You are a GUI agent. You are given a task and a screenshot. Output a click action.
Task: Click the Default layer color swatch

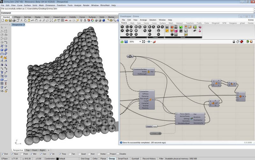pyautogui.click(x=57, y=158)
